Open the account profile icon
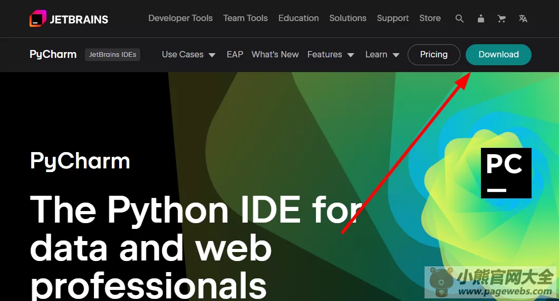The width and height of the screenshot is (559, 301). coord(480,18)
